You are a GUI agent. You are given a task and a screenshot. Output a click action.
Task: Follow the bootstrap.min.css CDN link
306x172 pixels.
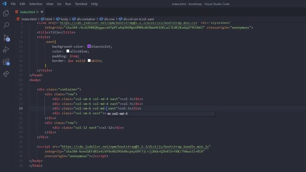tap(129, 23)
